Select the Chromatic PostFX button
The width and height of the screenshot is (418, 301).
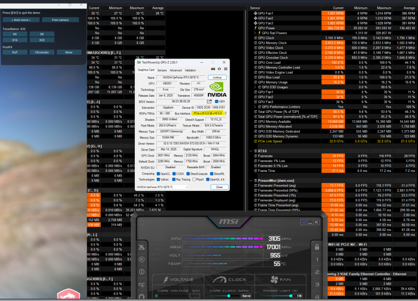click(42, 52)
